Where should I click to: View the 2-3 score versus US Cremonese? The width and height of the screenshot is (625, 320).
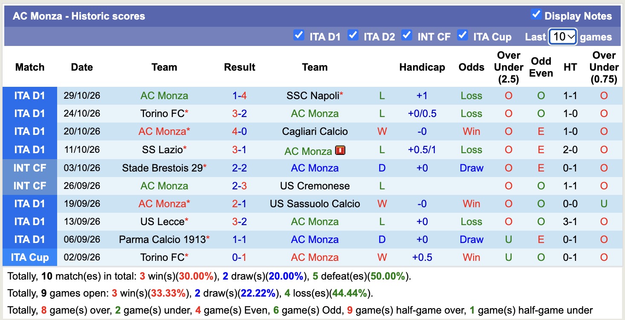[240, 186]
